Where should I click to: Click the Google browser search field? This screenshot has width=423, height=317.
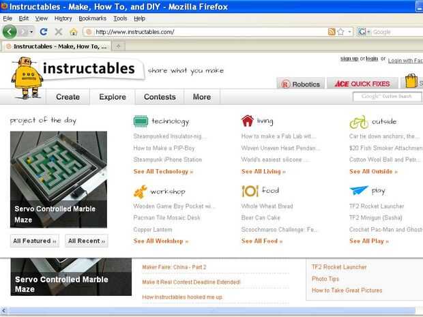click(x=396, y=32)
